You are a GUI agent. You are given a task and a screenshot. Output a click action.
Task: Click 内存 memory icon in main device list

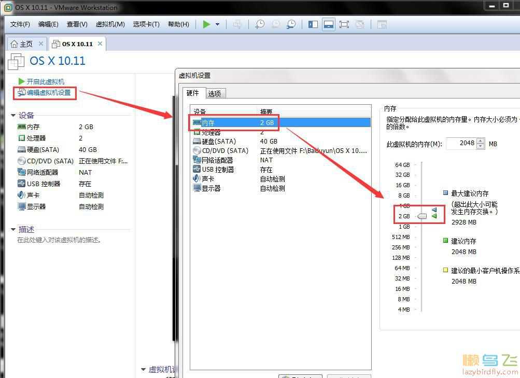pyautogui.click(x=22, y=127)
